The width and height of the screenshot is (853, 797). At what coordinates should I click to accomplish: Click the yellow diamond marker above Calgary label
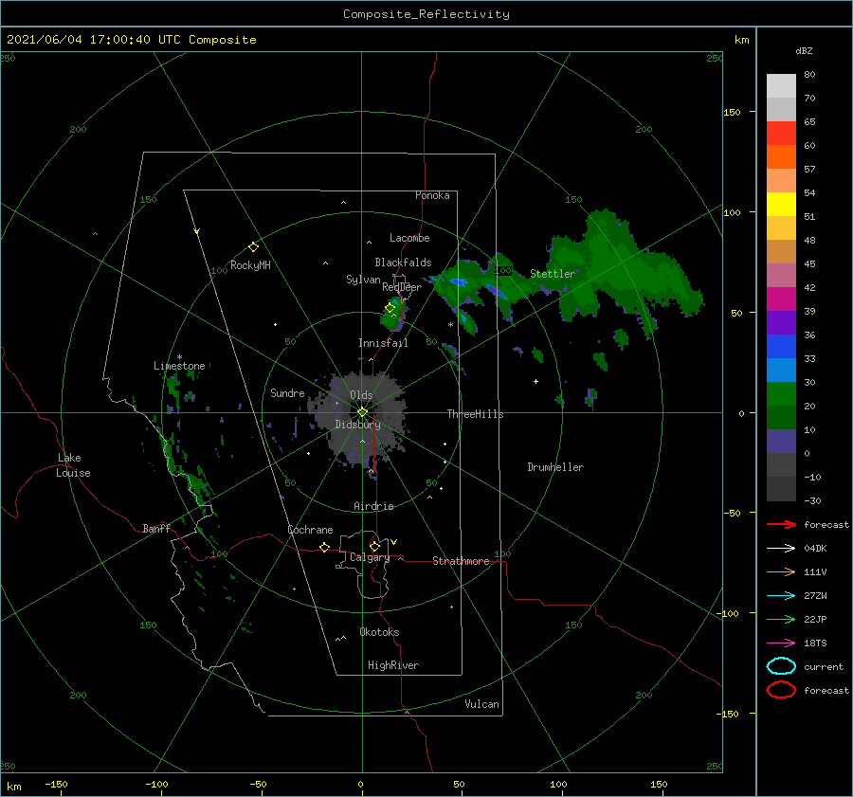[374, 546]
